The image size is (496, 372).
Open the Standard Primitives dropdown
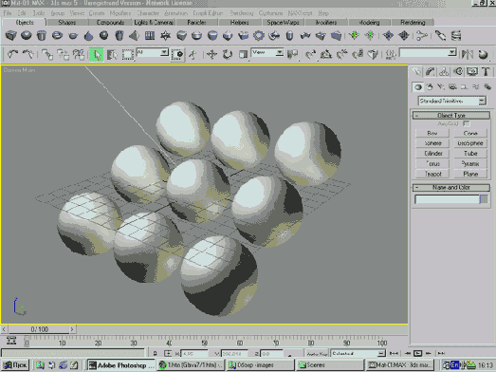[x=452, y=101]
